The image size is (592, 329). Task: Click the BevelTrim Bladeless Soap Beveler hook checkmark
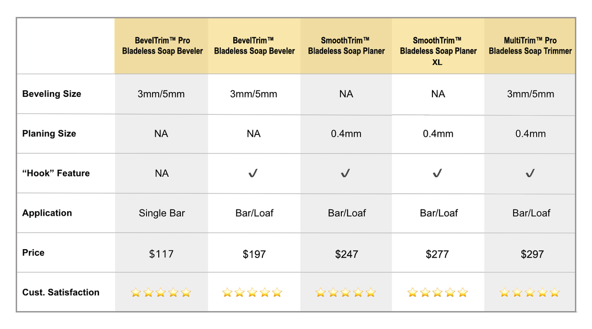click(x=254, y=173)
